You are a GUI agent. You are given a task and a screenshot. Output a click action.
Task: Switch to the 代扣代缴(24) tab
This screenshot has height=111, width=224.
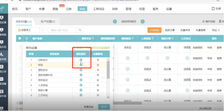click(x=24, y=22)
